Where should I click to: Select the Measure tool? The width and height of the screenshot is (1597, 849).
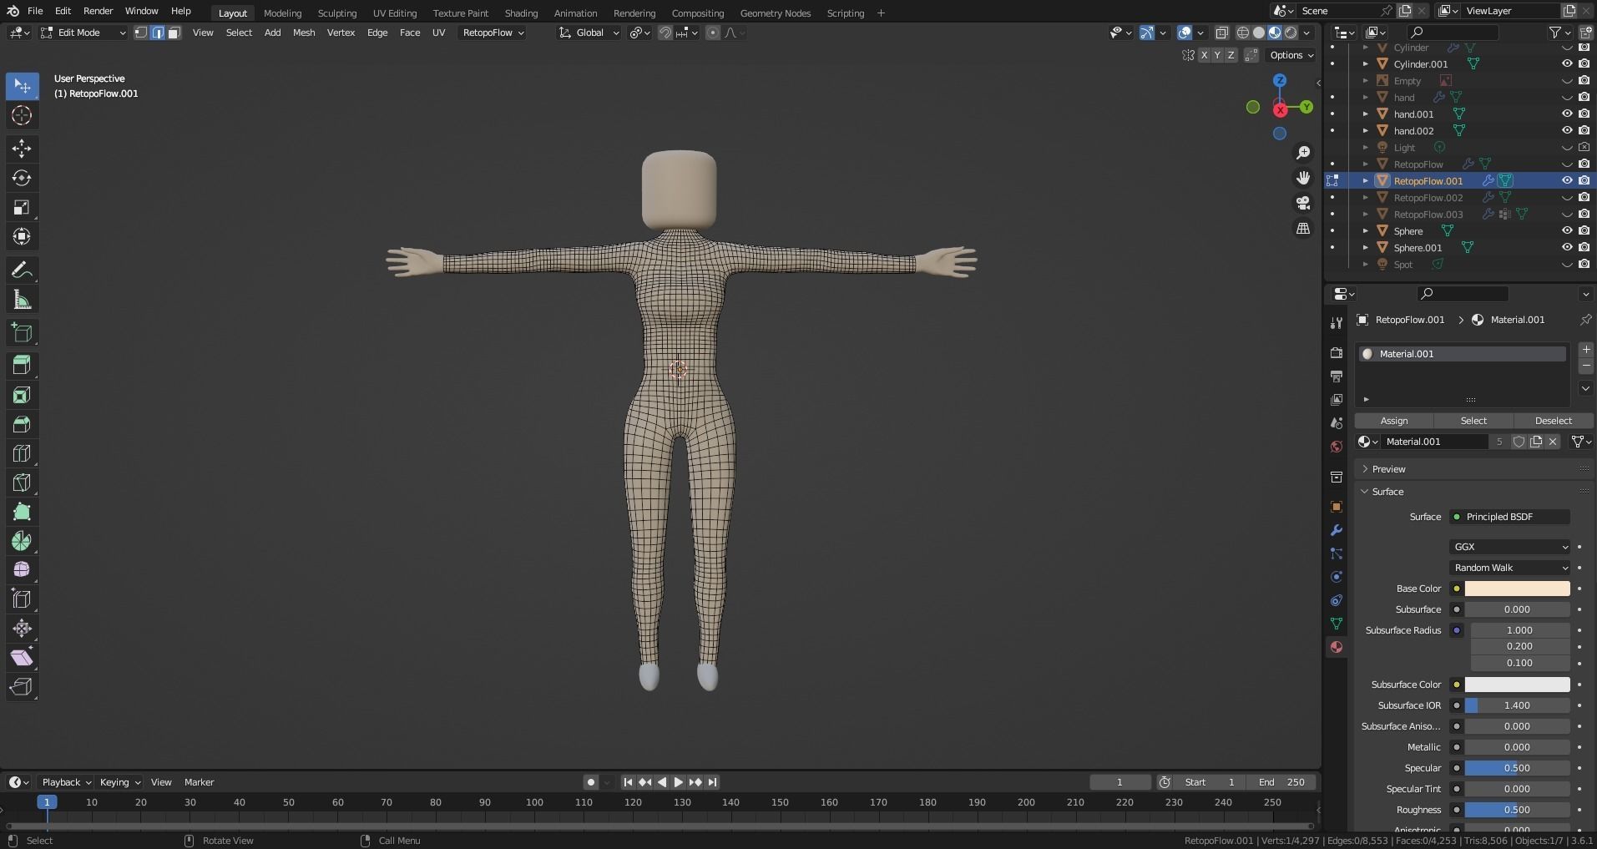point(22,300)
